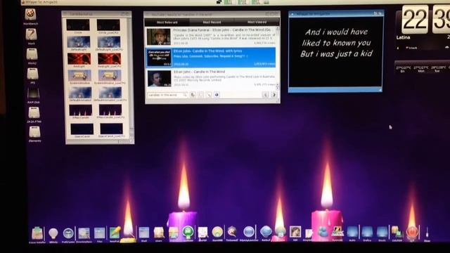Click results list scroll down arrow
The width and height of the screenshot is (450, 253).
278,88
